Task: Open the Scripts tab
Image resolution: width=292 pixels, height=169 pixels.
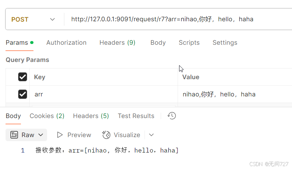Action: click(x=189, y=43)
